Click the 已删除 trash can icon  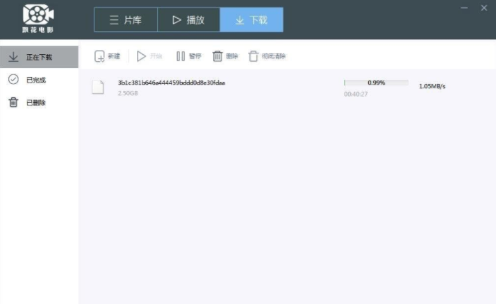pos(13,102)
